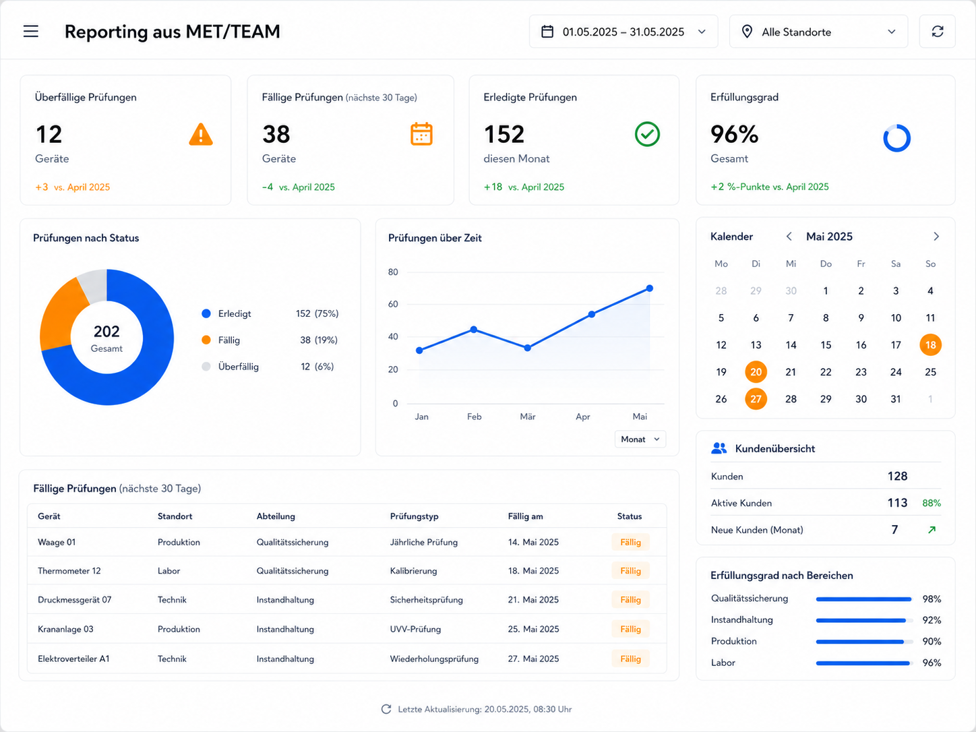This screenshot has width=976, height=732.
Task: Click the refresh icon beside Letzte Aktualisierung
Action: click(386, 709)
